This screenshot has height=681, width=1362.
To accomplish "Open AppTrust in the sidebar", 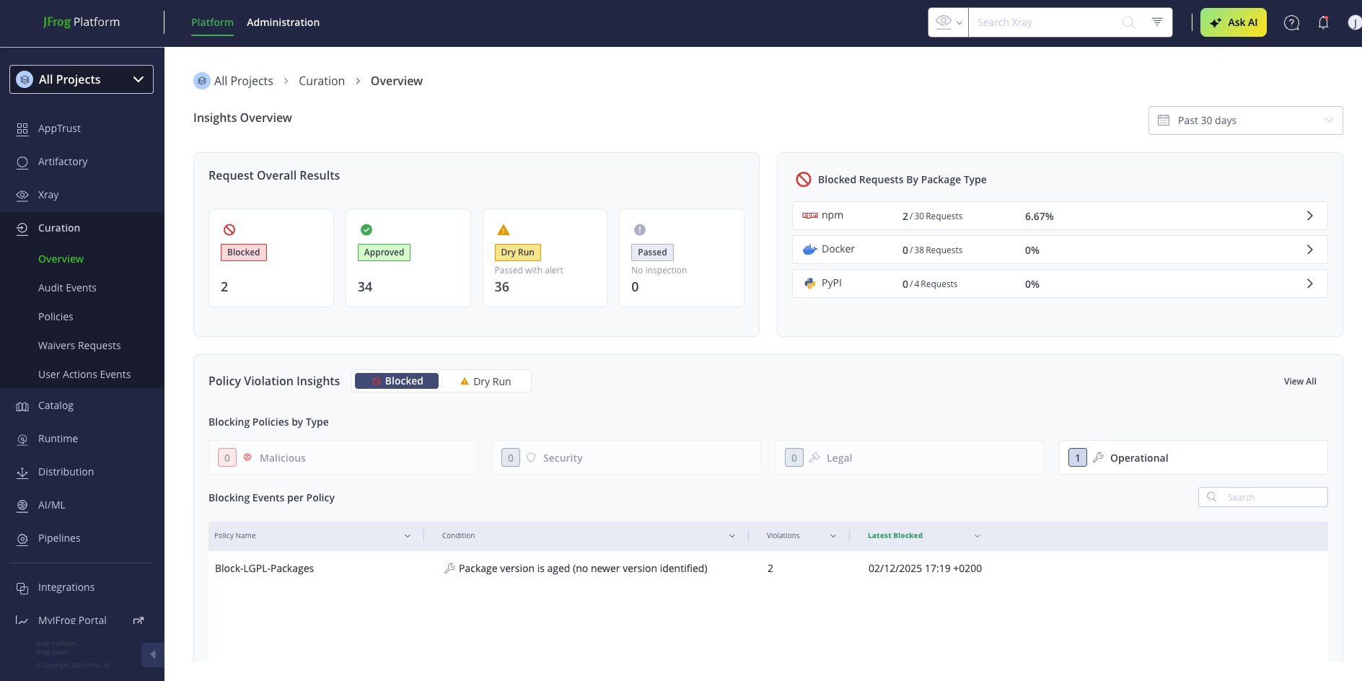I will (59, 128).
